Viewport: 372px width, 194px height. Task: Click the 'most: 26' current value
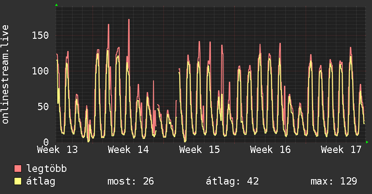131,181
